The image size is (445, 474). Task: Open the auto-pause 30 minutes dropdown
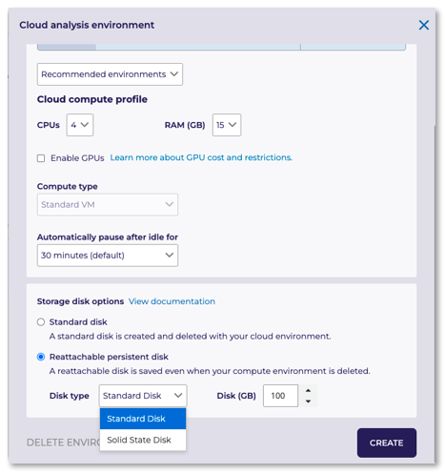108,256
